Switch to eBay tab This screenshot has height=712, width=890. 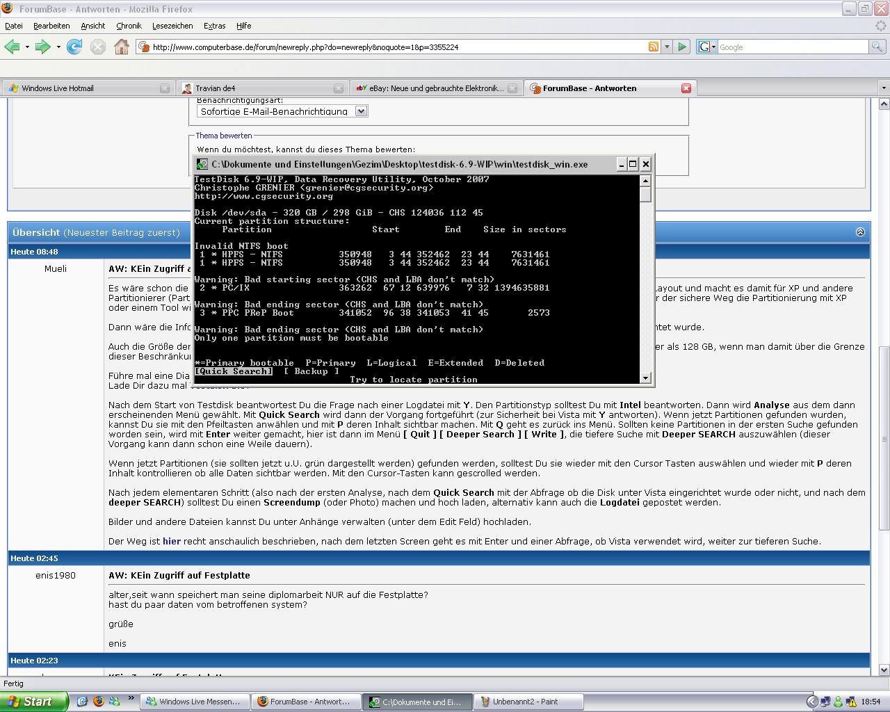[435, 88]
